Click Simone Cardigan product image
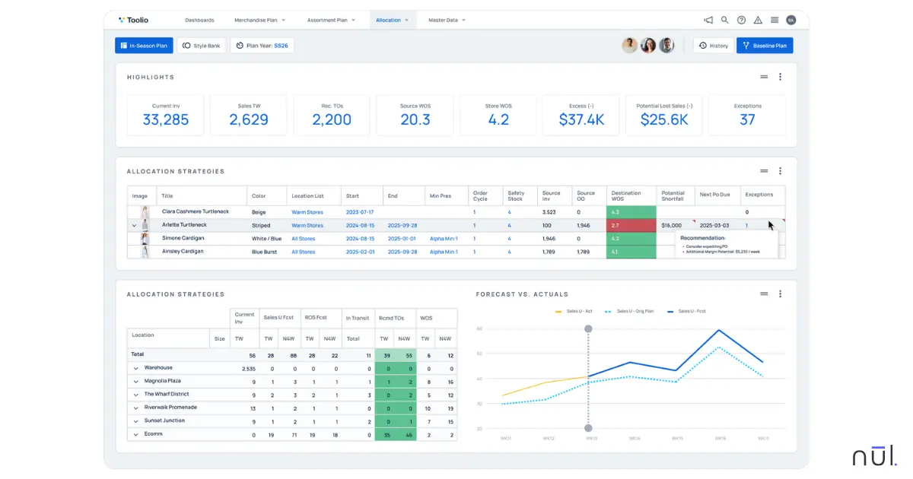The height and width of the screenshot is (479, 913). 145,239
